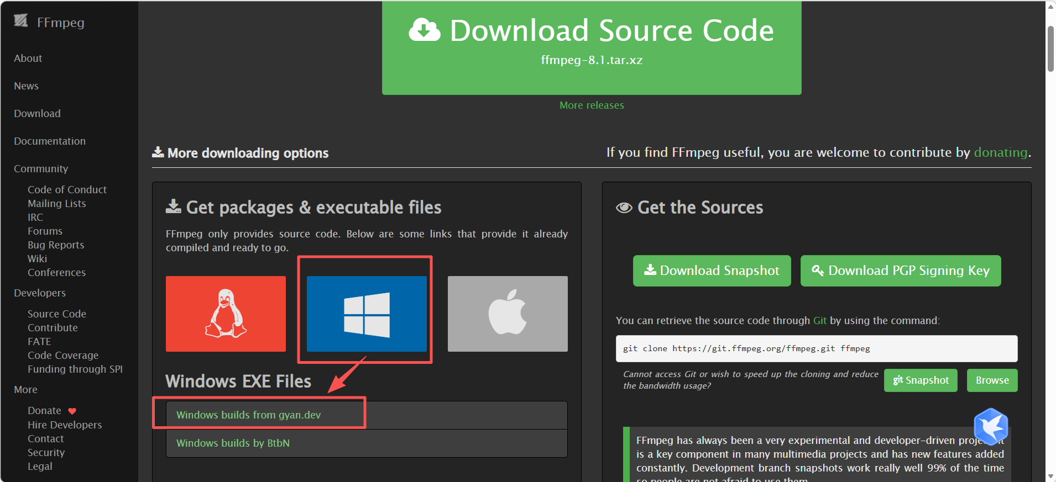Open Code of Conduct sidebar link
This screenshot has height=482, width=1056.
(67, 190)
